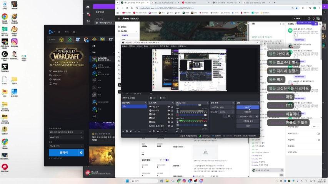328x184 pixels.
Task: Open the 도구(T) menu in OBS
Action: 174,46
